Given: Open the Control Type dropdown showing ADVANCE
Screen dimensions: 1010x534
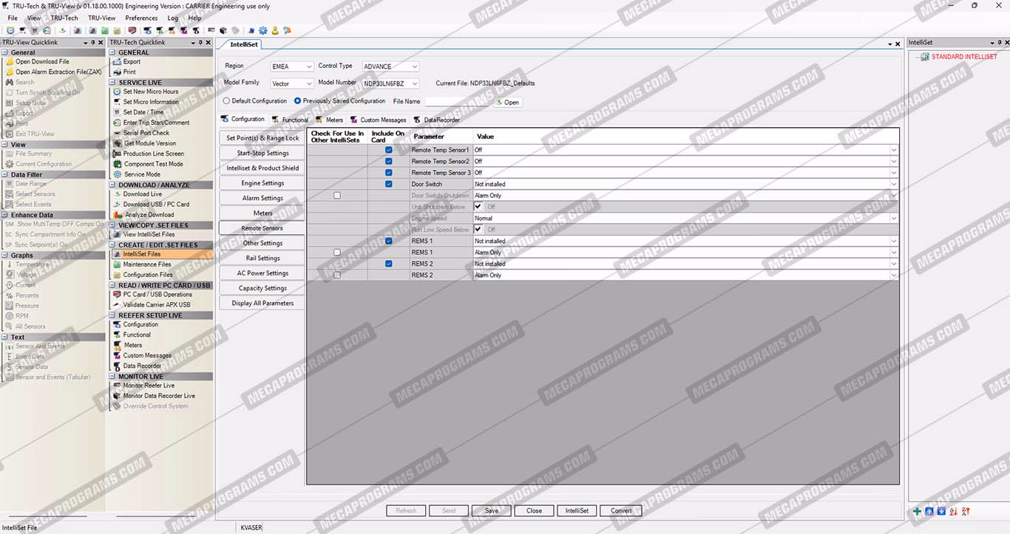Looking at the screenshot, I should tap(390, 66).
